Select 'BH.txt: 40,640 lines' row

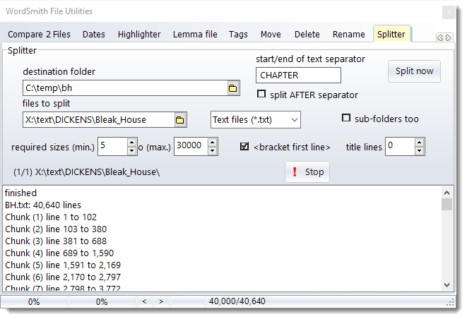pyautogui.click(x=43, y=205)
